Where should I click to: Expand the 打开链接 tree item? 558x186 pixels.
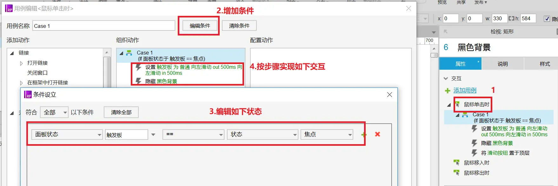(21, 63)
